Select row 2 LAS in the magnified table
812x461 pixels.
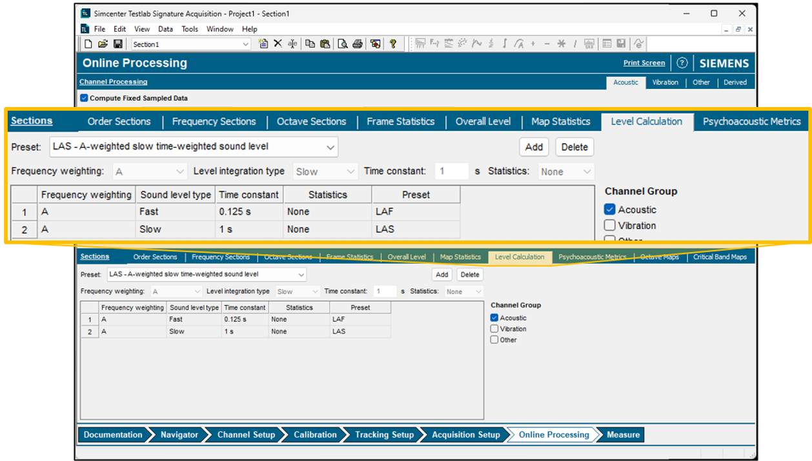(x=236, y=229)
